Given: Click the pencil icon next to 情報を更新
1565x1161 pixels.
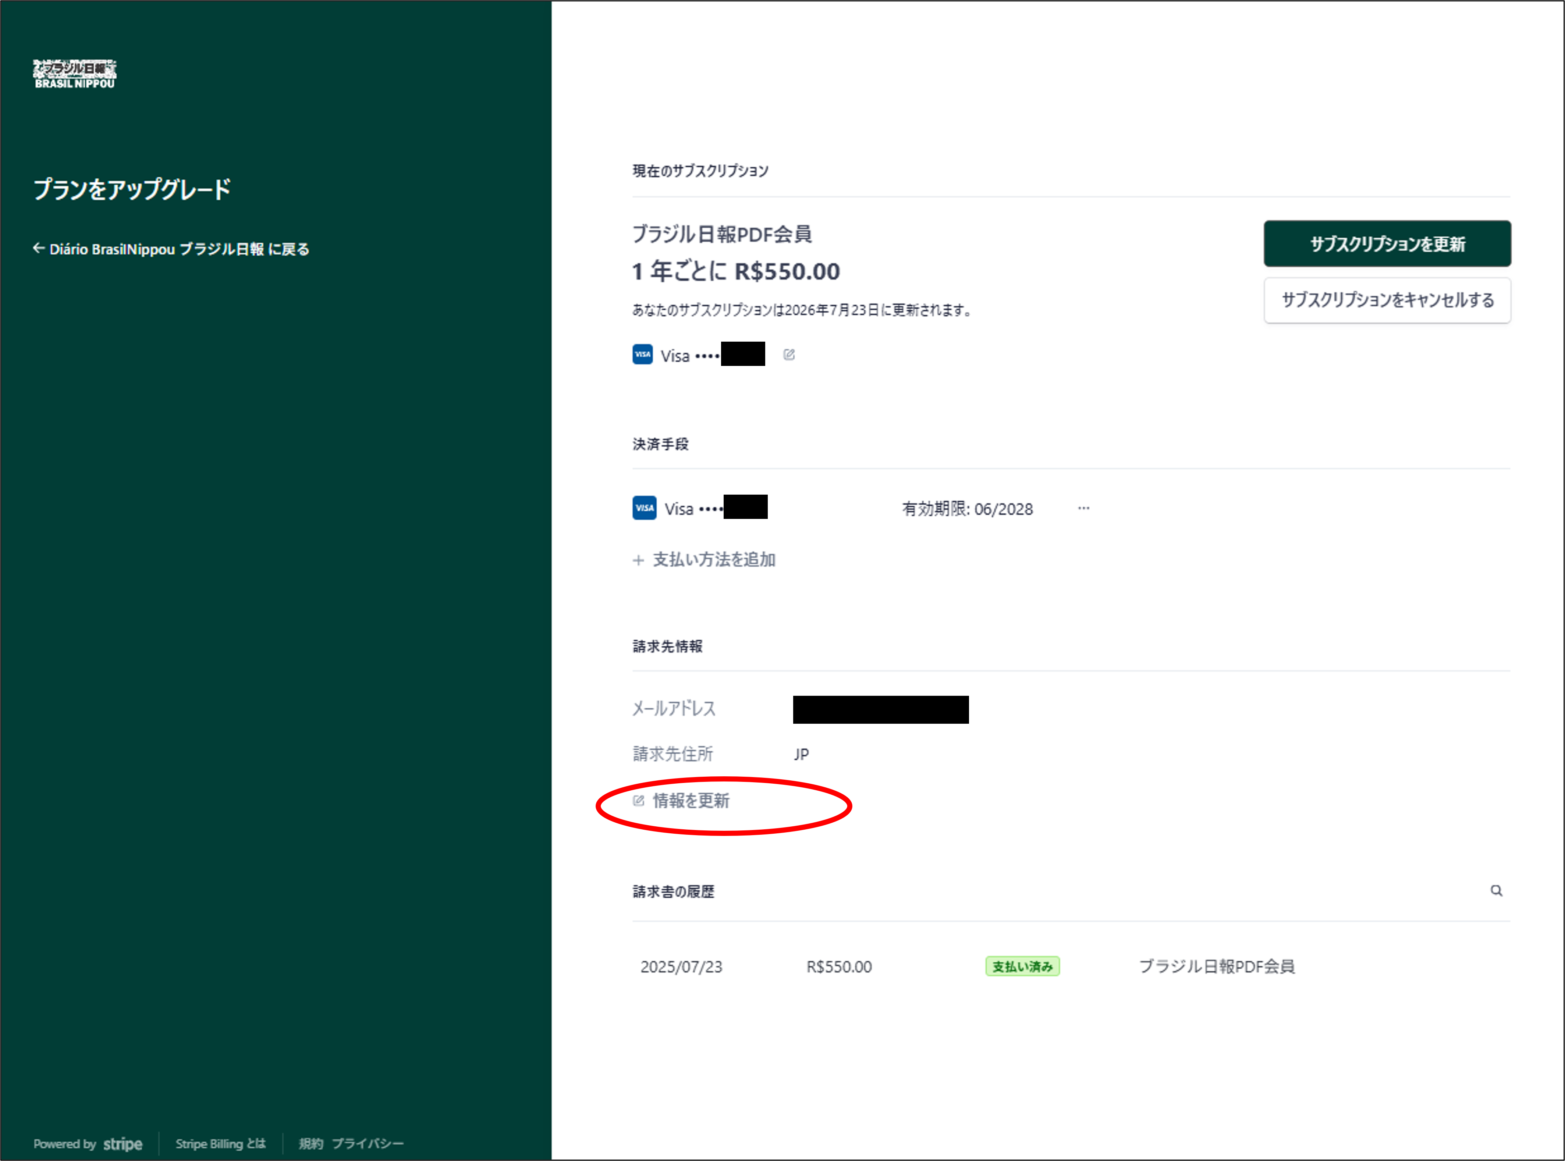Looking at the screenshot, I should coord(638,801).
